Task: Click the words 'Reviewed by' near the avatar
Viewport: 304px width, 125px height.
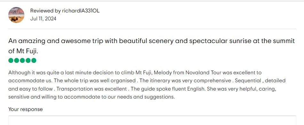Action: (45, 11)
